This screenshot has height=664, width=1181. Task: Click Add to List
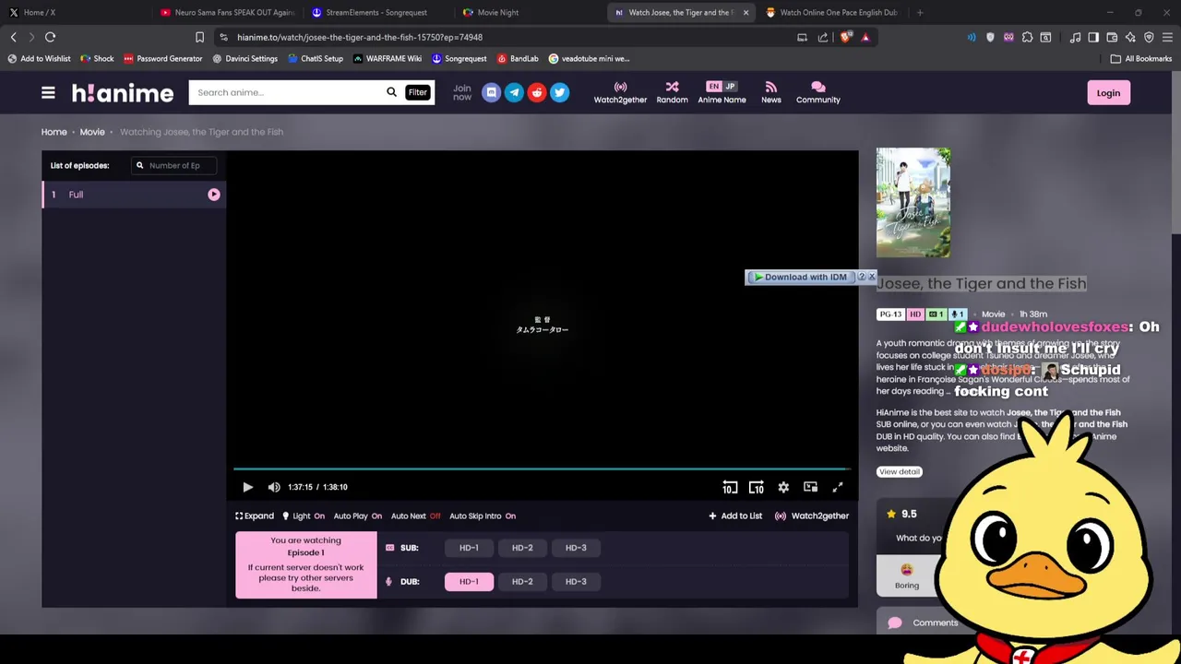point(735,516)
